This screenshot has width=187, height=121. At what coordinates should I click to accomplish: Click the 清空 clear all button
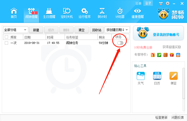click(81, 30)
